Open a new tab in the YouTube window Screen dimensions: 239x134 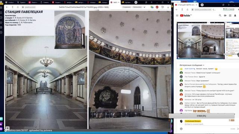click(202, 5)
